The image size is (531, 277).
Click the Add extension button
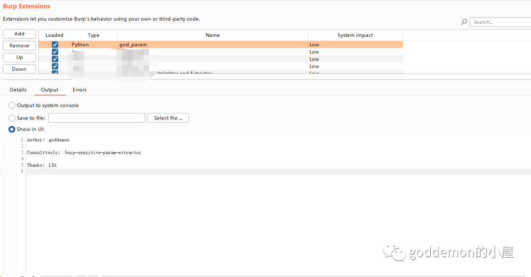(19, 34)
